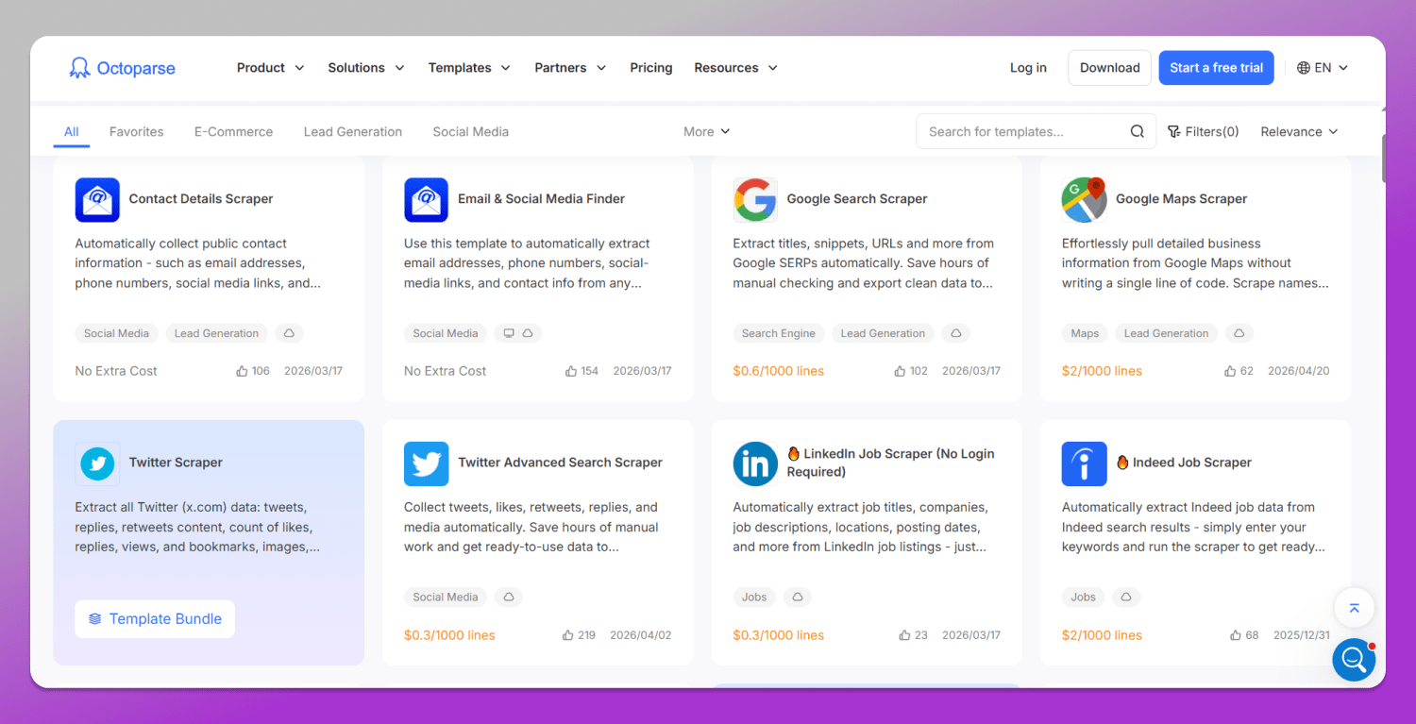Click the "No Extra Cost" text on Contact Details Scraper
1416x724 pixels.
pos(116,371)
